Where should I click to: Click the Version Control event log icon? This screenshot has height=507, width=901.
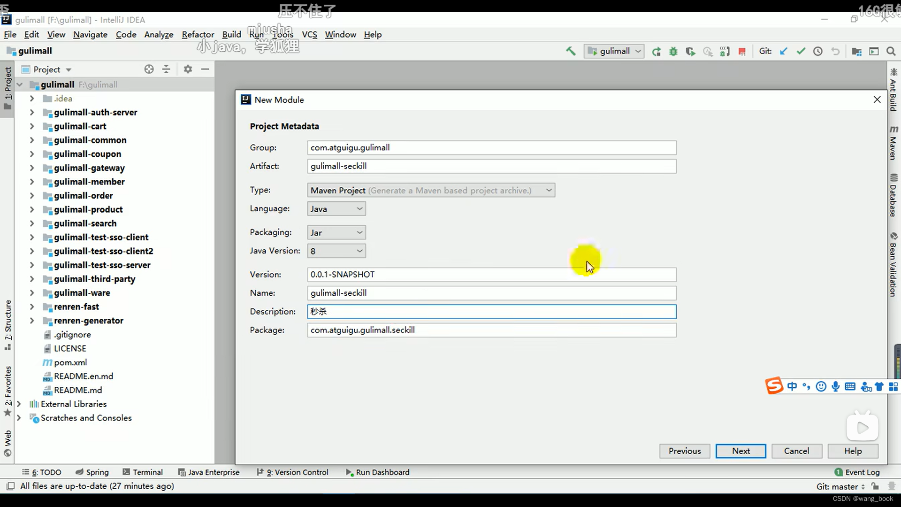pos(259,472)
